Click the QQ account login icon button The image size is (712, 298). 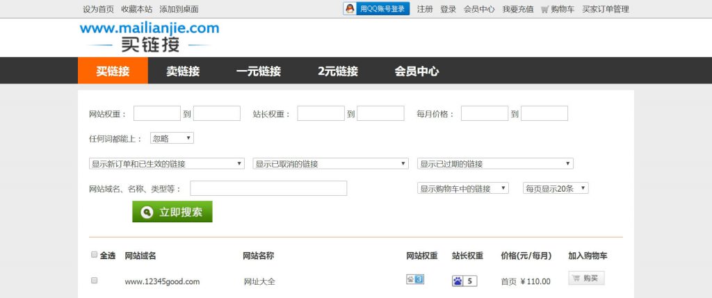click(x=376, y=9)
